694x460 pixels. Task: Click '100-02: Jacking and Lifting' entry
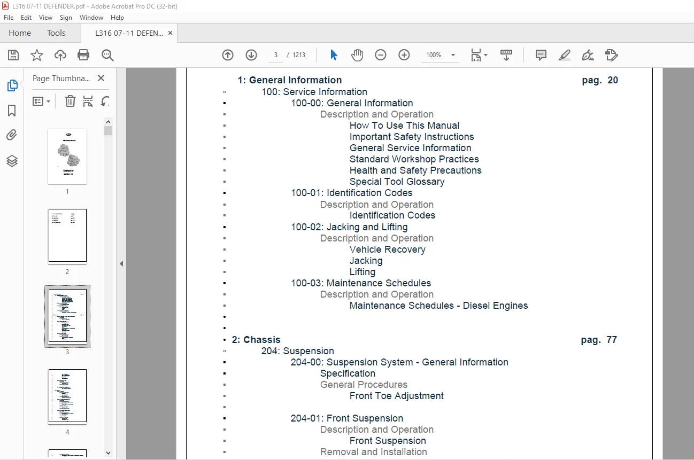(349, 227)
